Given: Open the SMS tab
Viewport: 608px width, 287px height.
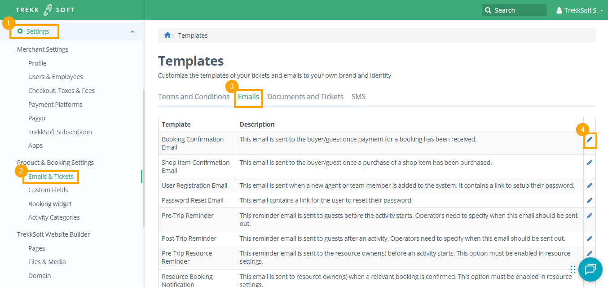Looking at the screenshot, I should pyautogui.click(x=358, y=97).
